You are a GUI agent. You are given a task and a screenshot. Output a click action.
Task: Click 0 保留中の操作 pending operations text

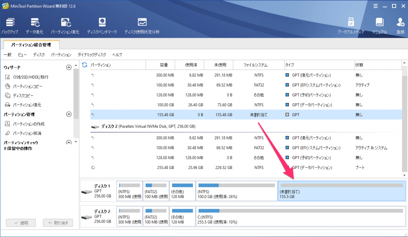18,148
